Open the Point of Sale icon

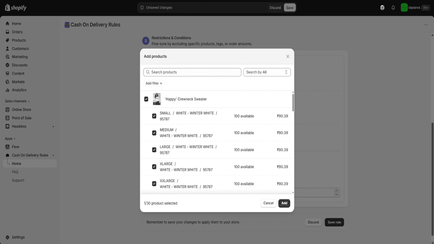(7, 118)
